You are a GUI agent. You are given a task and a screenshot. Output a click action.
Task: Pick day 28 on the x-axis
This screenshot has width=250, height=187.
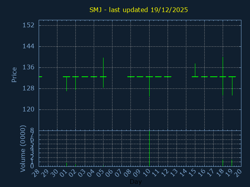[x=36, y=173]
